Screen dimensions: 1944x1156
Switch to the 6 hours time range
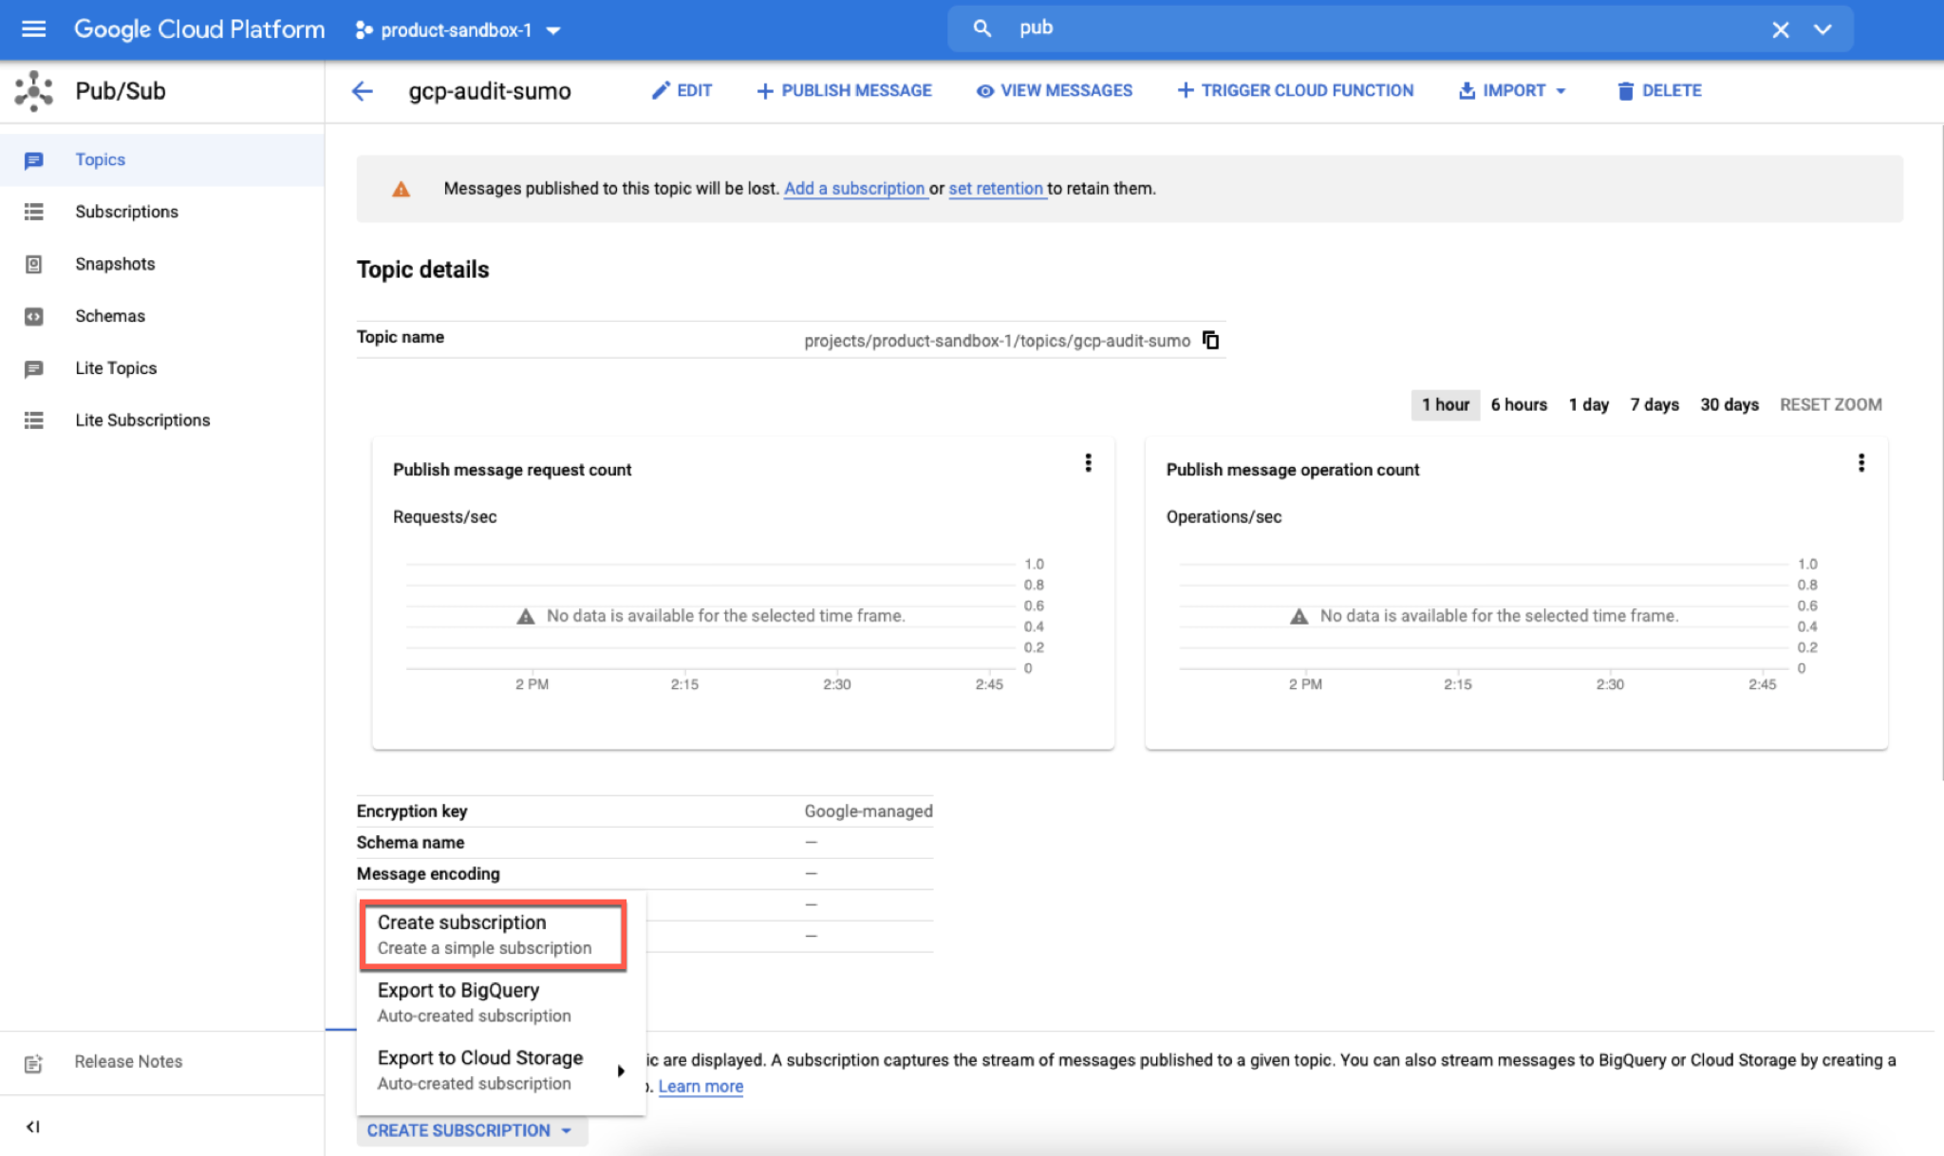(1518, 404)
